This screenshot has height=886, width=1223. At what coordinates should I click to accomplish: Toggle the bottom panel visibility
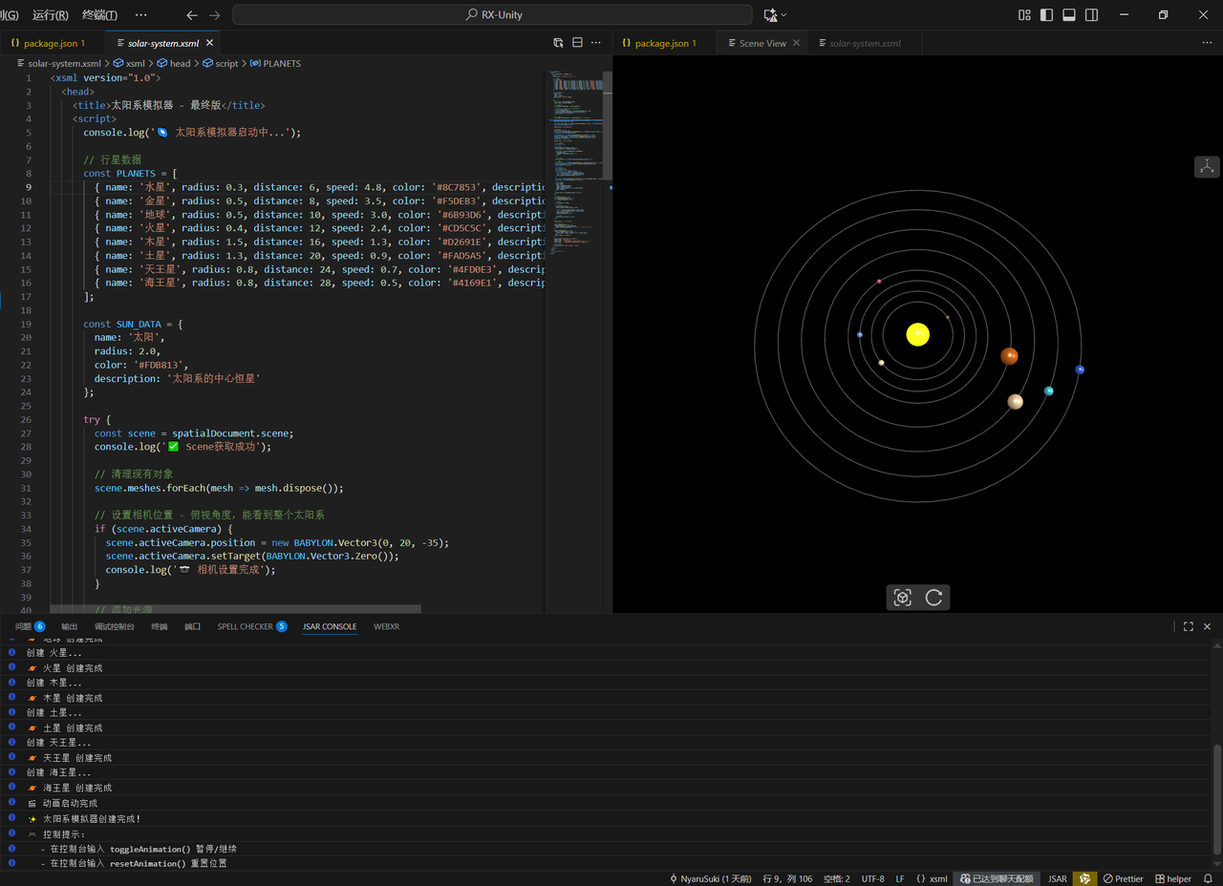[1069, 15]
